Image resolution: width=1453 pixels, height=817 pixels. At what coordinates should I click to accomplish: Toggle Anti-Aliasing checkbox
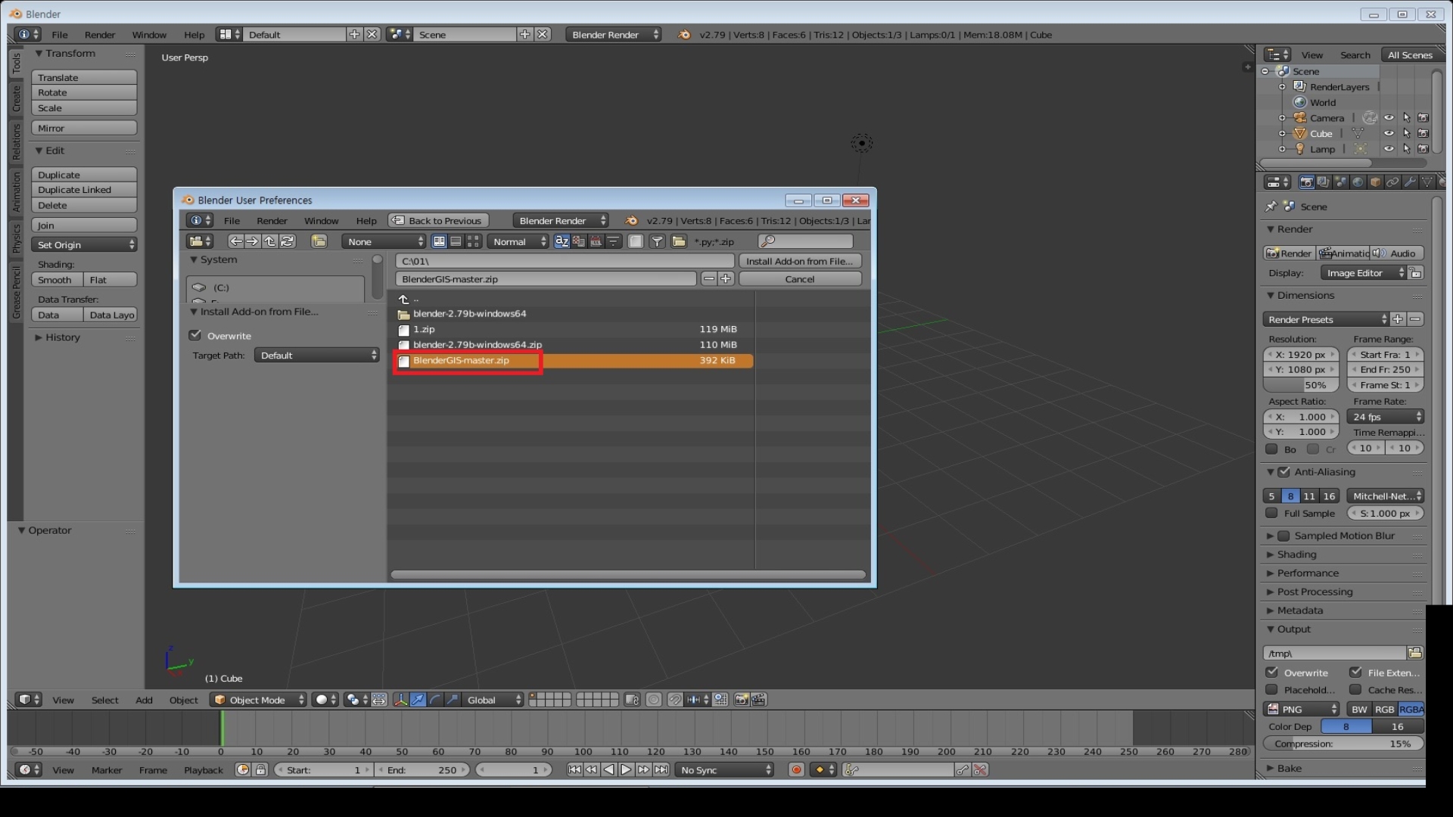pyautogui.click(x=1284, y=472)
